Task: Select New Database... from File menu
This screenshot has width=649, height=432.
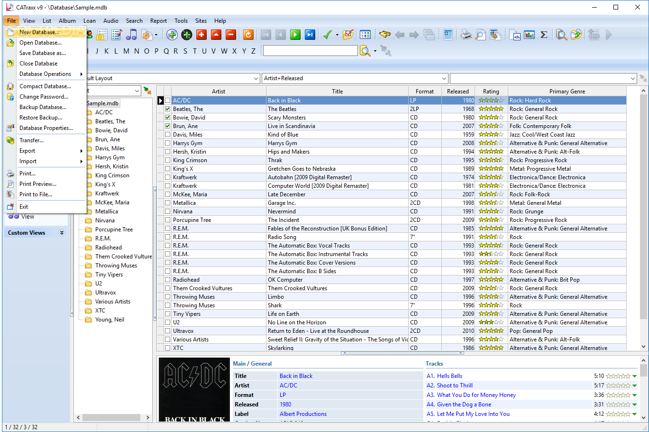Action: pyautogui.click(x=46, y=32)
